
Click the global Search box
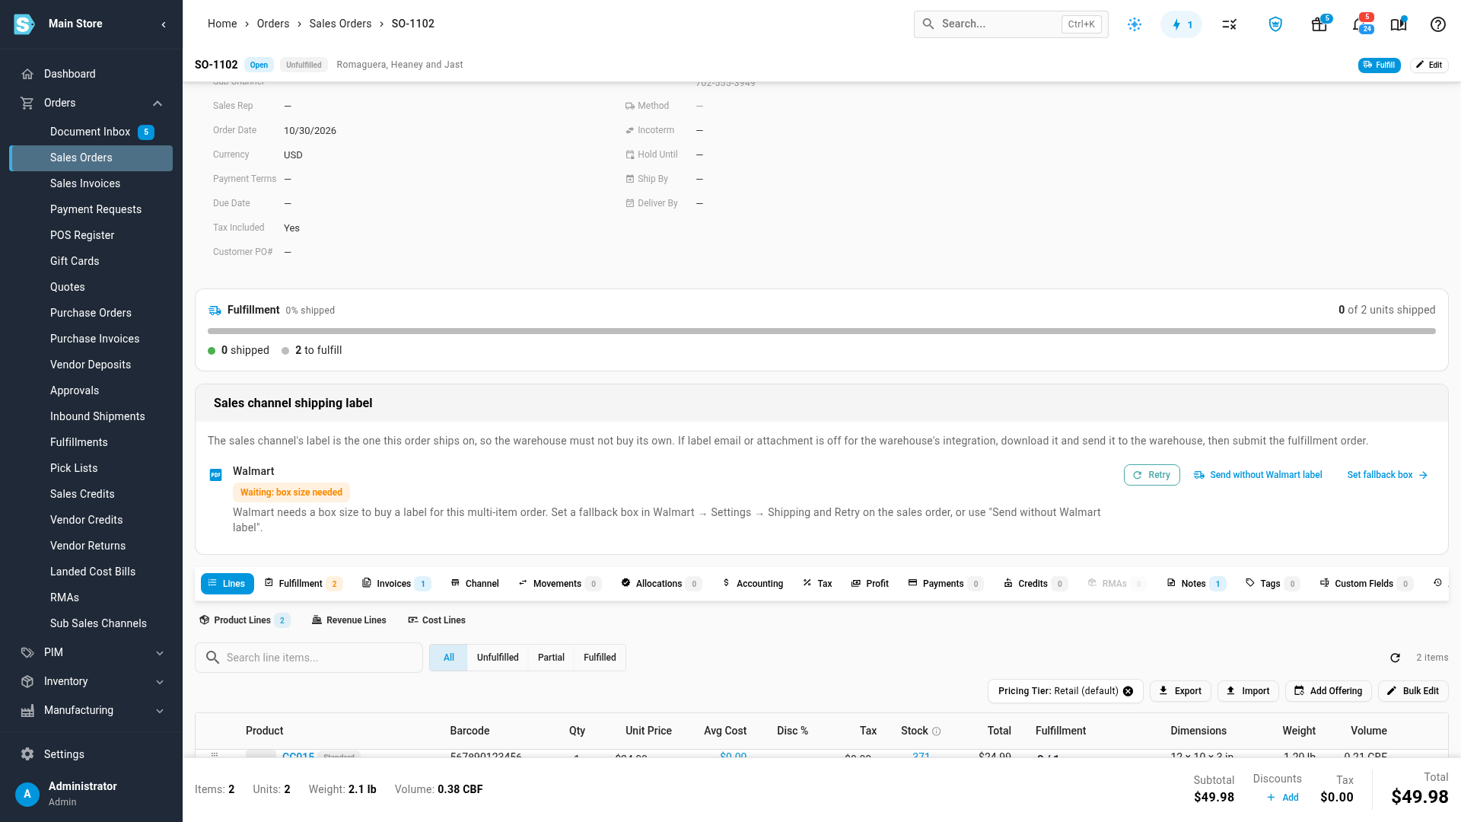tap(1011, 24)
